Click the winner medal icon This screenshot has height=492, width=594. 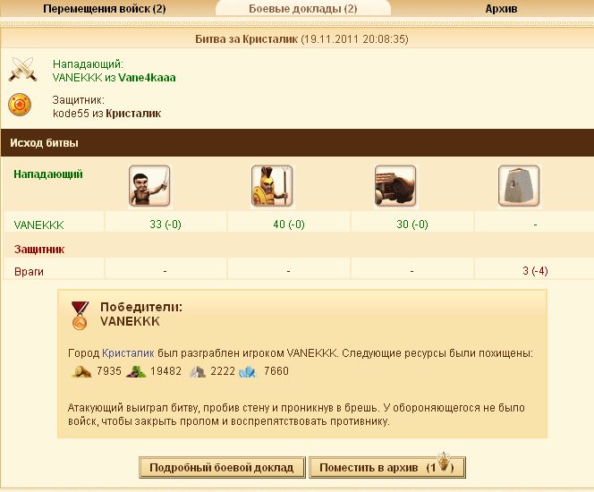(80, 316)
